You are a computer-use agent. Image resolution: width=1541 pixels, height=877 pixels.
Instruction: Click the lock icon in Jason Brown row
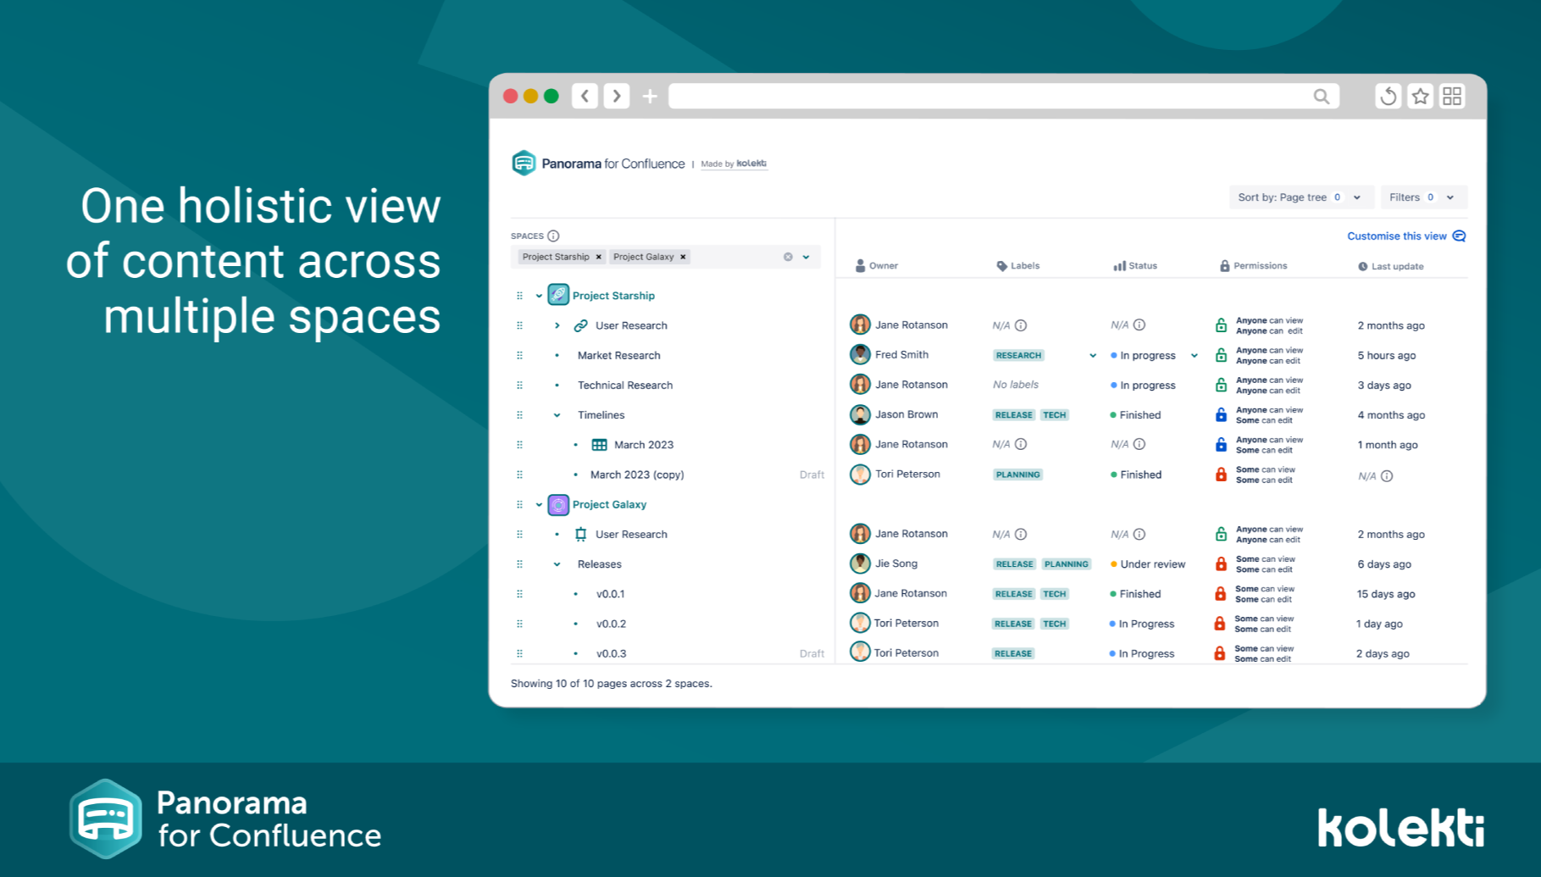point(1221,415)
